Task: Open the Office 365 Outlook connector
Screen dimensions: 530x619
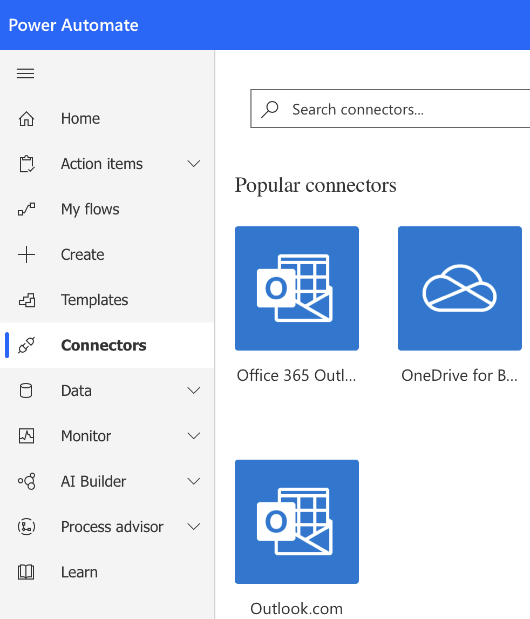Action: tap(296, 288)
